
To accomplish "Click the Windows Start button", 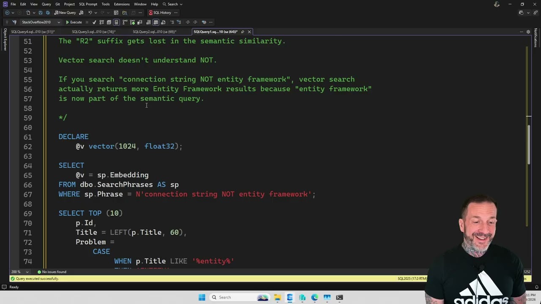I will click(x=202, y=297).
